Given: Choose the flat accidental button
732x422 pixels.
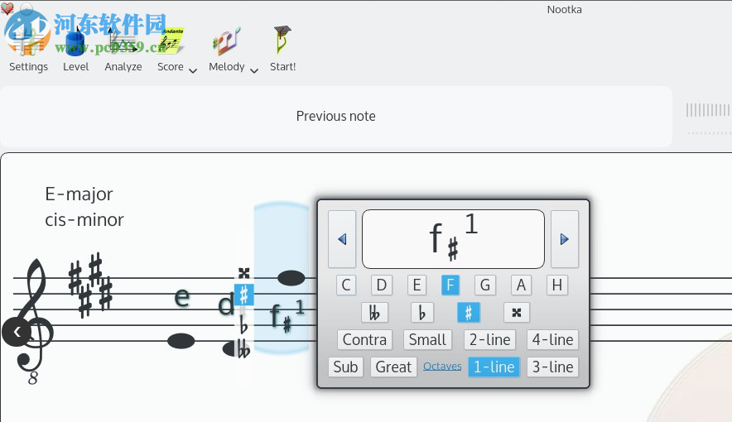Looking at the screenshot, I should [x=422, y=313].
